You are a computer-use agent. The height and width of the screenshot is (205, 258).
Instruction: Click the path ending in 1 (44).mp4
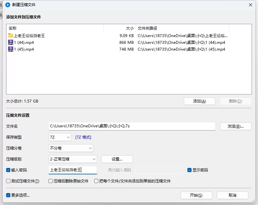[x=181, y=43]
